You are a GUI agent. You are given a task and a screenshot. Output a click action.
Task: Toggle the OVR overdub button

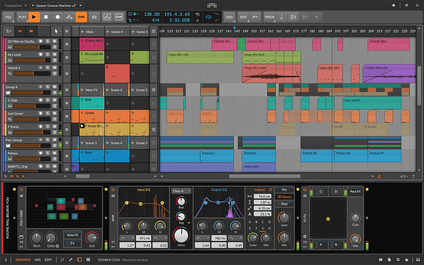pos(81,17)
